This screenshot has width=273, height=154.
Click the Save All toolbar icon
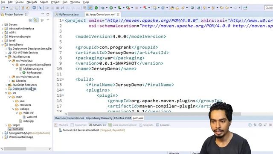pos(17,8)
